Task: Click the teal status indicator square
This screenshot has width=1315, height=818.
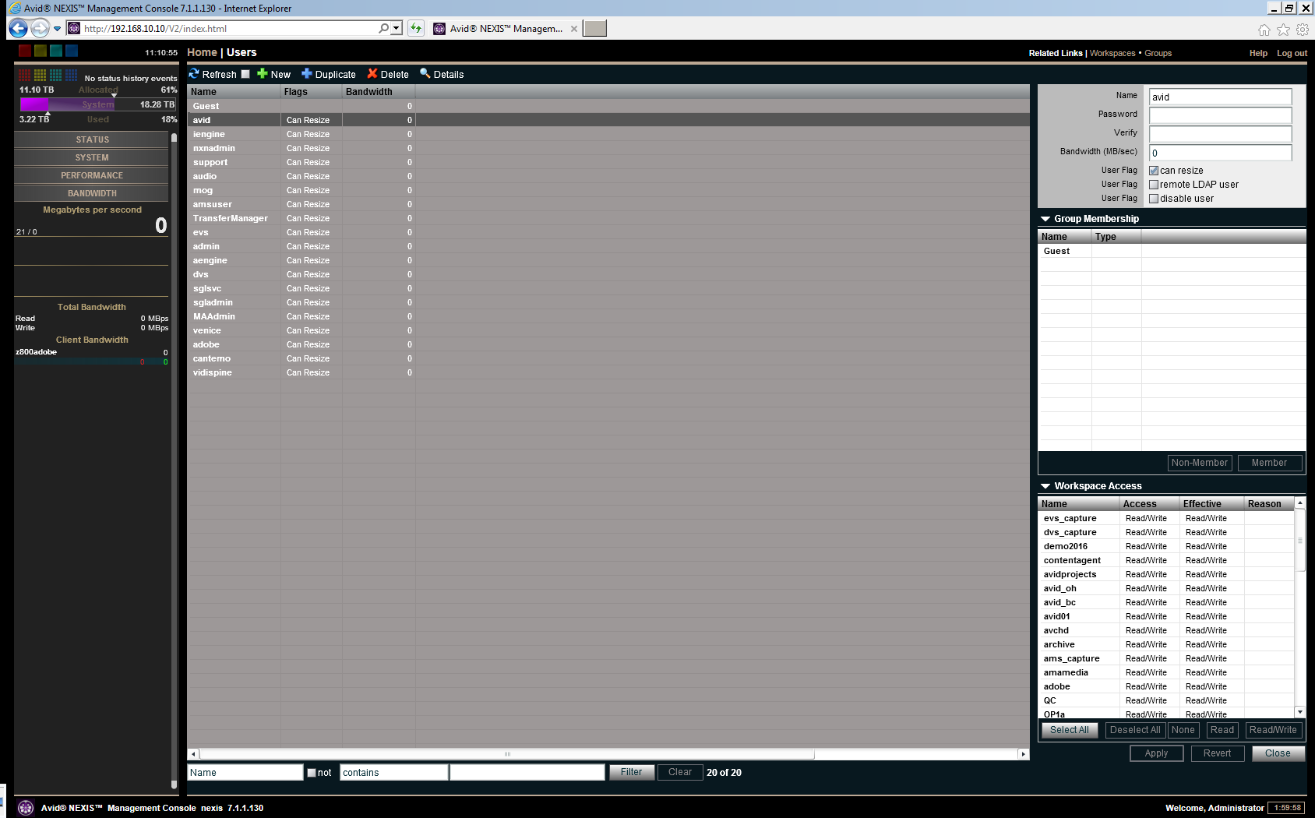Action: click(x=56, y=51)
